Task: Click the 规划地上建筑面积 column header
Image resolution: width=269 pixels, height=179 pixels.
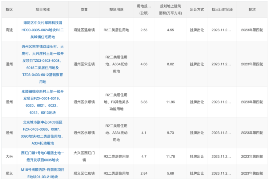Action: (x=170, y=9)
